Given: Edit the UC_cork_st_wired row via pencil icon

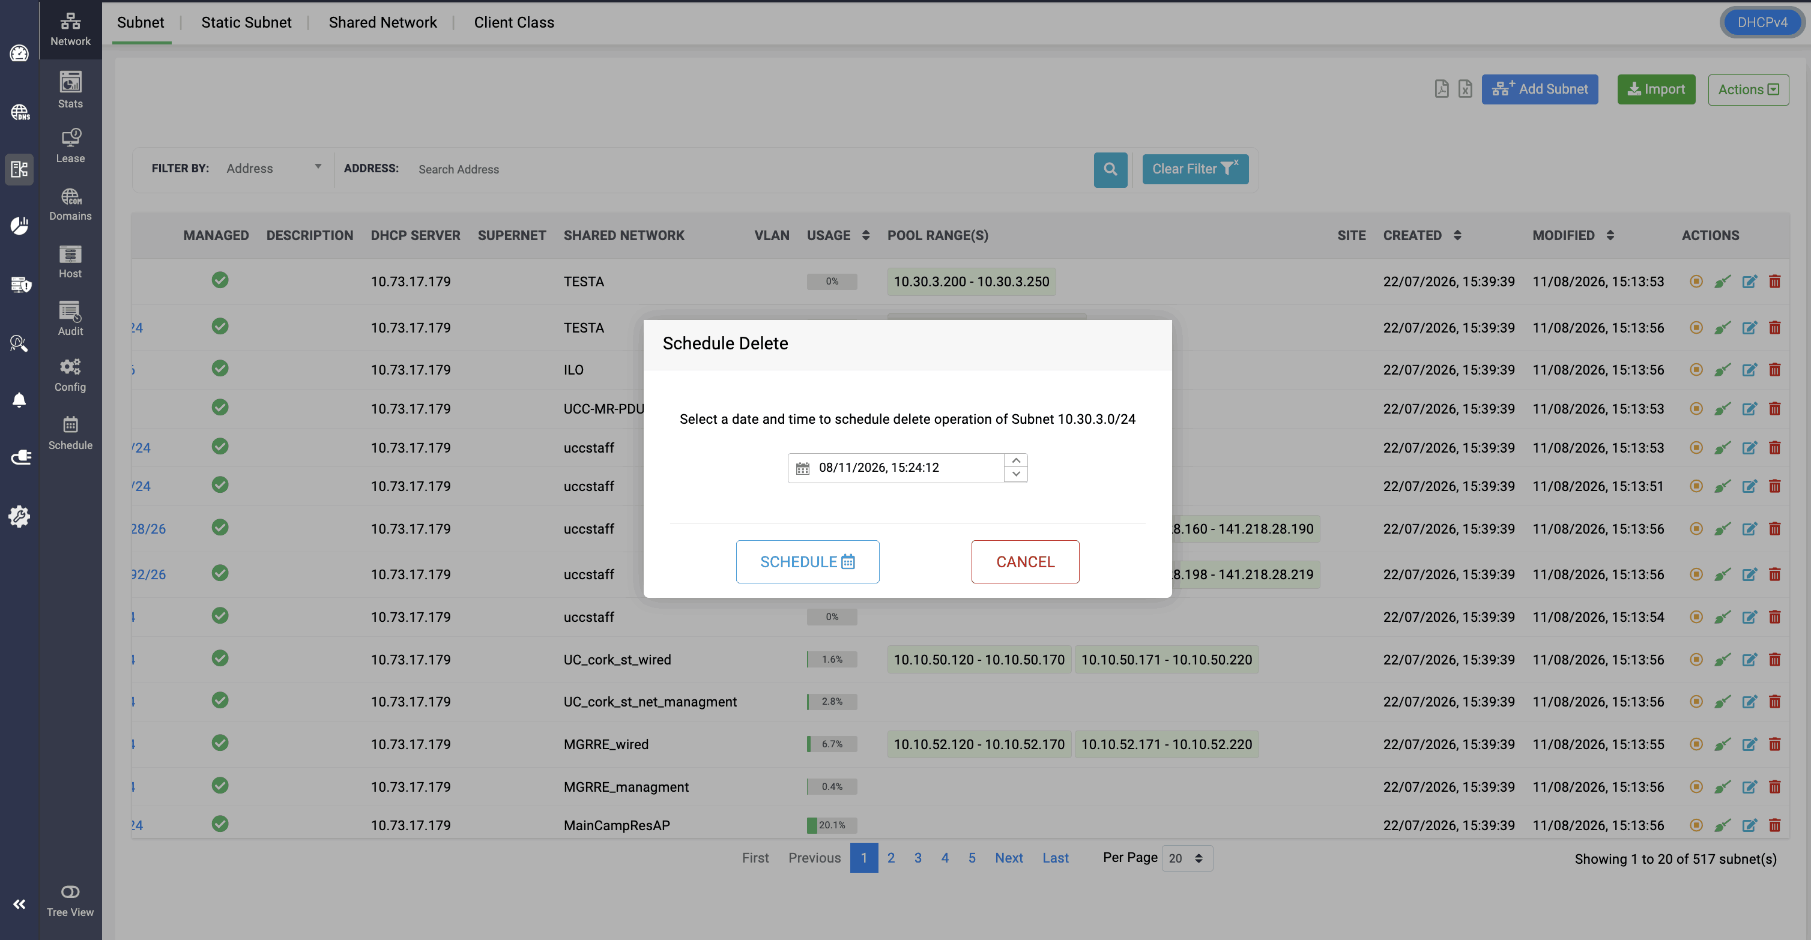Looking at the screenshot, I should tap(1749, 660).
